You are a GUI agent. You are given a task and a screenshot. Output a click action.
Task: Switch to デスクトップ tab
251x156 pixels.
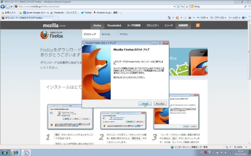[x=91, y=34]
